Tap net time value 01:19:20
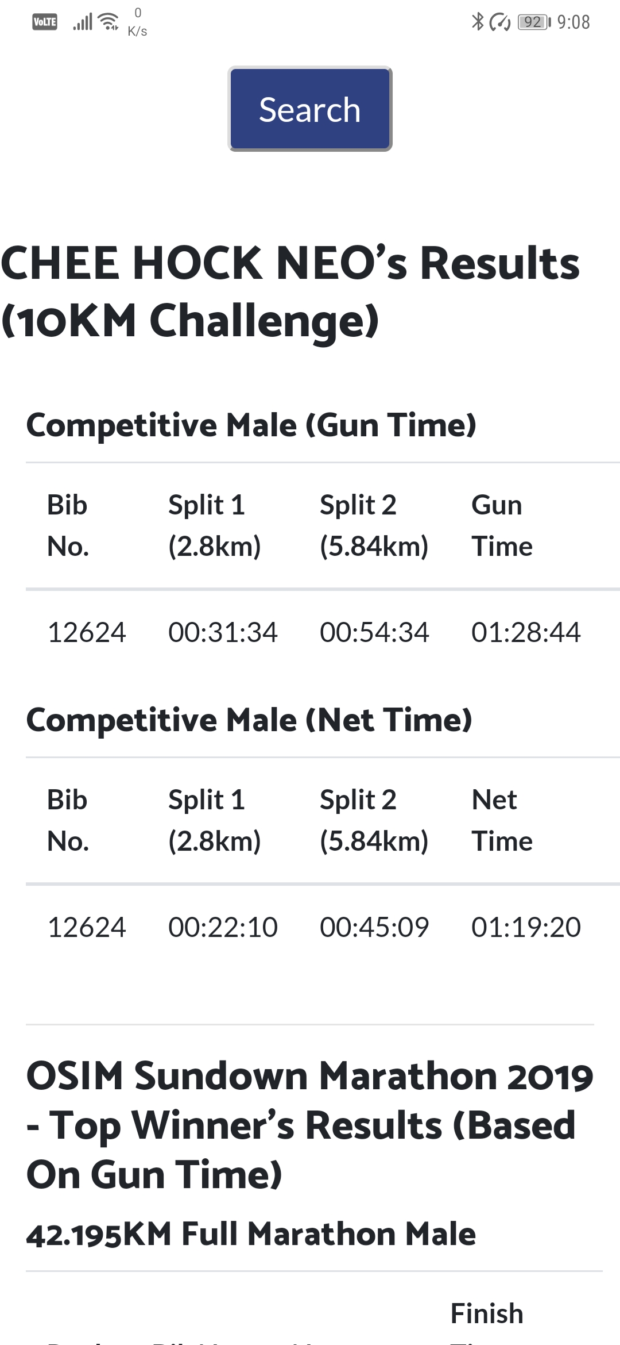This screenshot has width=620, height=1345. point(526,927)
